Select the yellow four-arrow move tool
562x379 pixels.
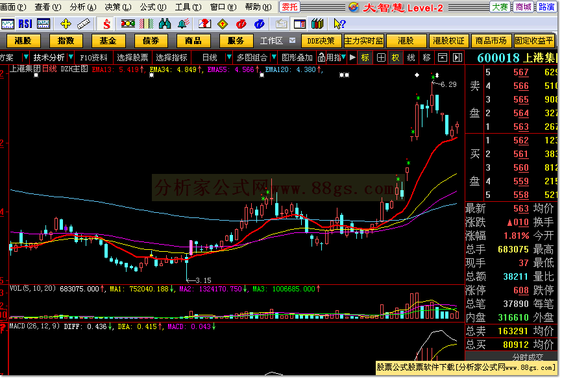(x=66, y=24)
